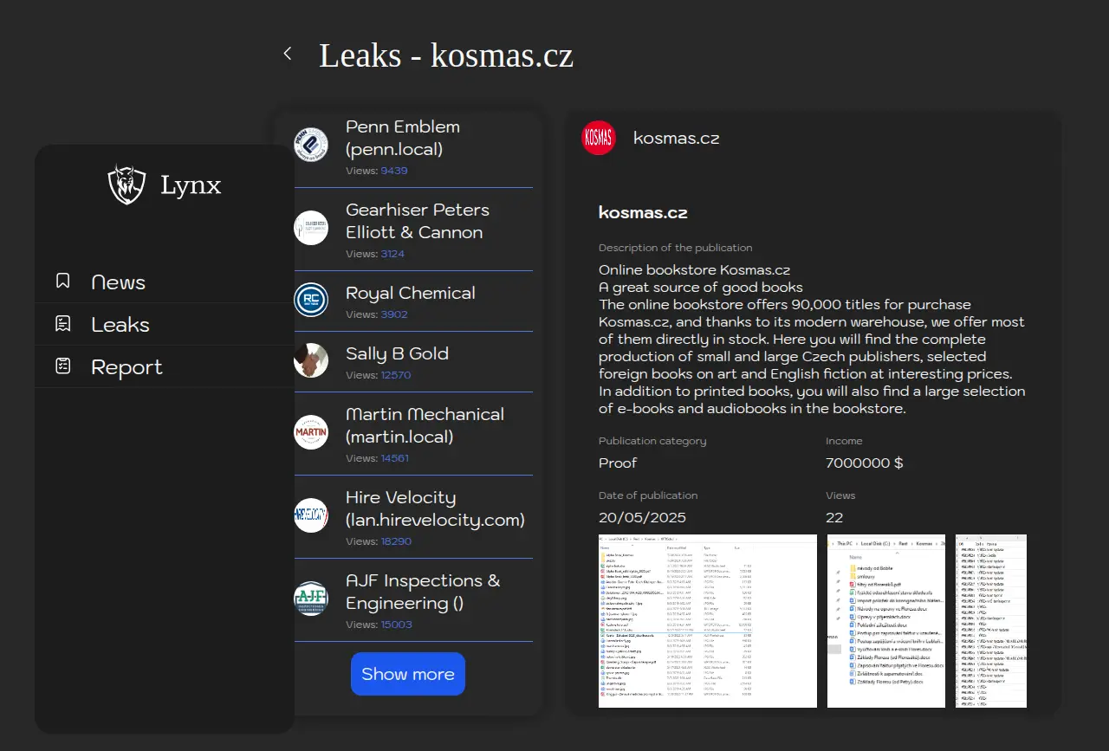1109x751 pixels.
Task: Click the Martin Mechanical logo
Action: point(311,432)
